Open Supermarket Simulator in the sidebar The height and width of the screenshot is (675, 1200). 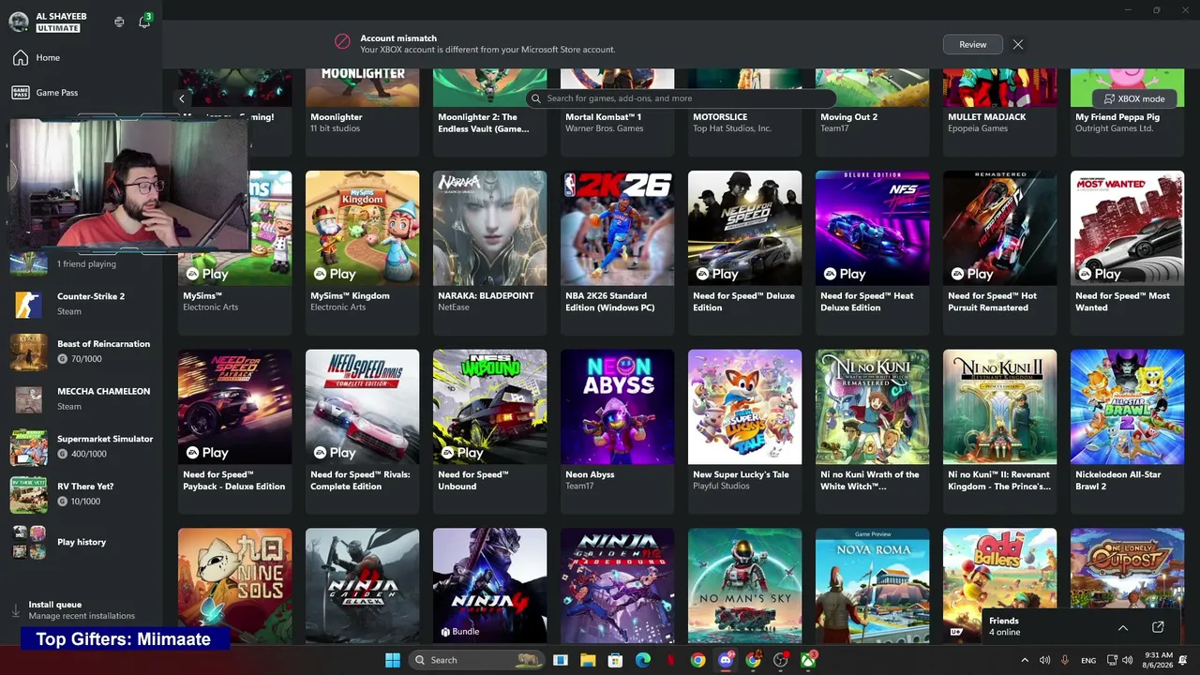pyautogui.click(x=81, y=446)
